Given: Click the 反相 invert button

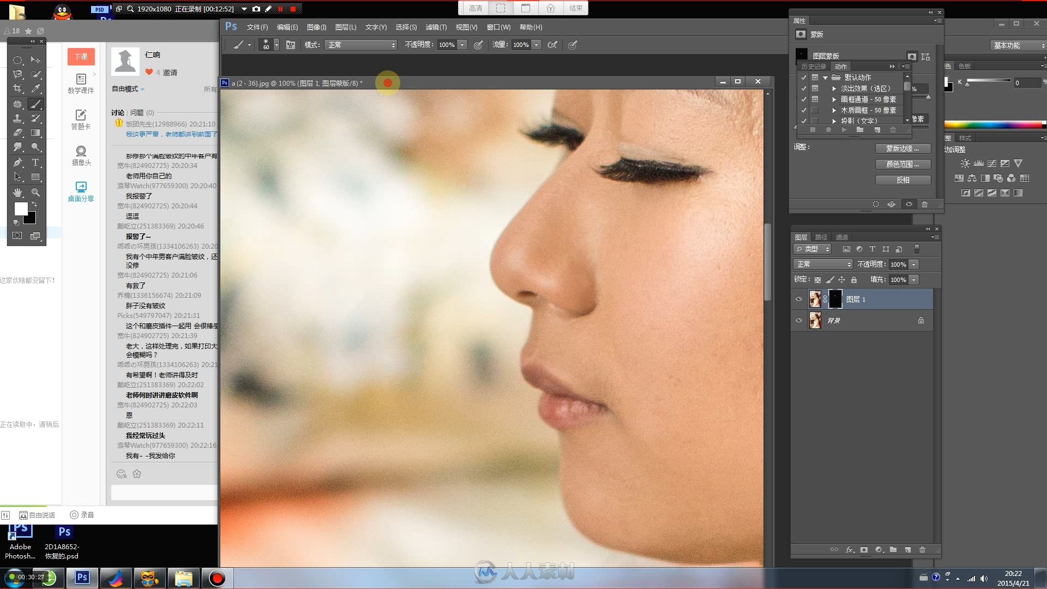Looking at the screenshot, I should coord(902,180).
